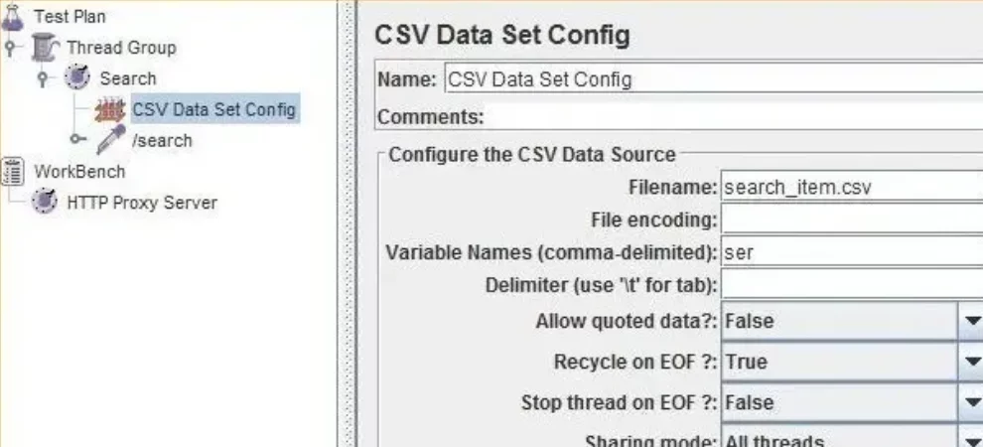Click the Filename input field

[850, 186]
